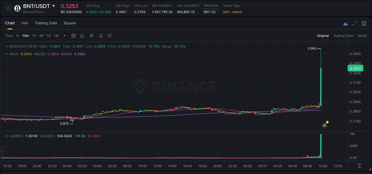This screenshot has height=174, width=372.
Task: Open the calendar date-range picker icon
Action: coord(74,36)
